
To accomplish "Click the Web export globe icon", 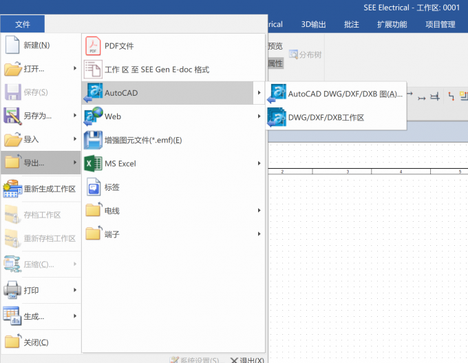I will (93, 116).
